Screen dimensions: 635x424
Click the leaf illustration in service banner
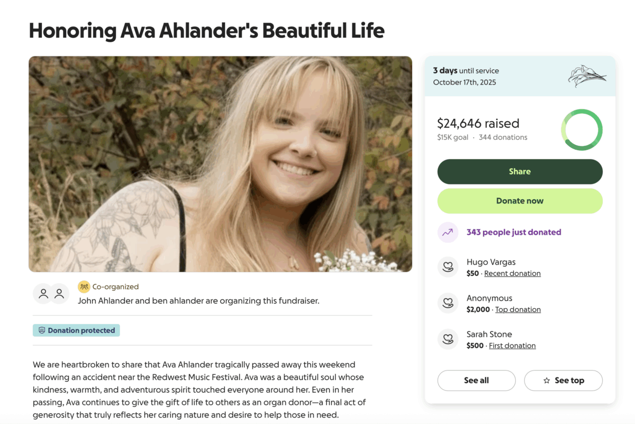[x=587, y=76]
